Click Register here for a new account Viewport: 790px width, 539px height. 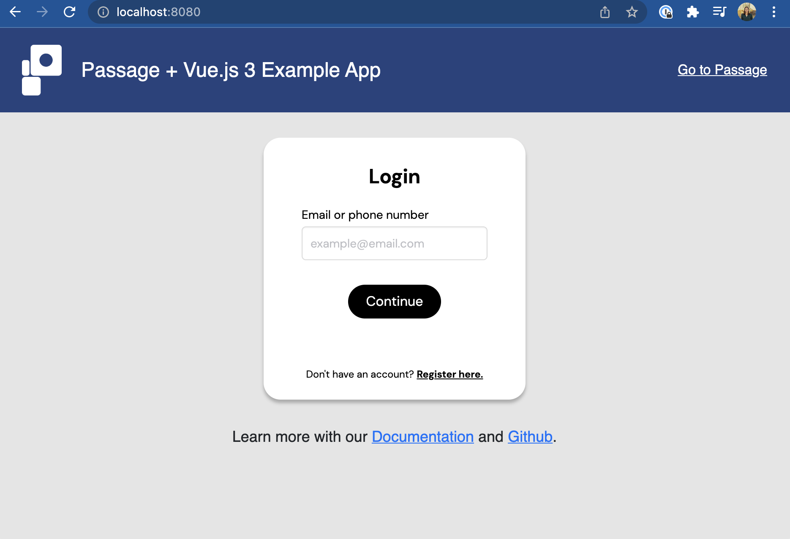tap(449, 374)
